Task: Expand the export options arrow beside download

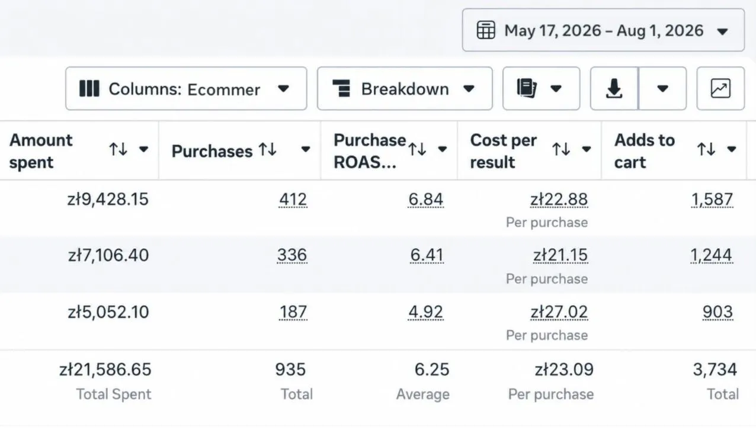Action: click(x=662, y=89)
